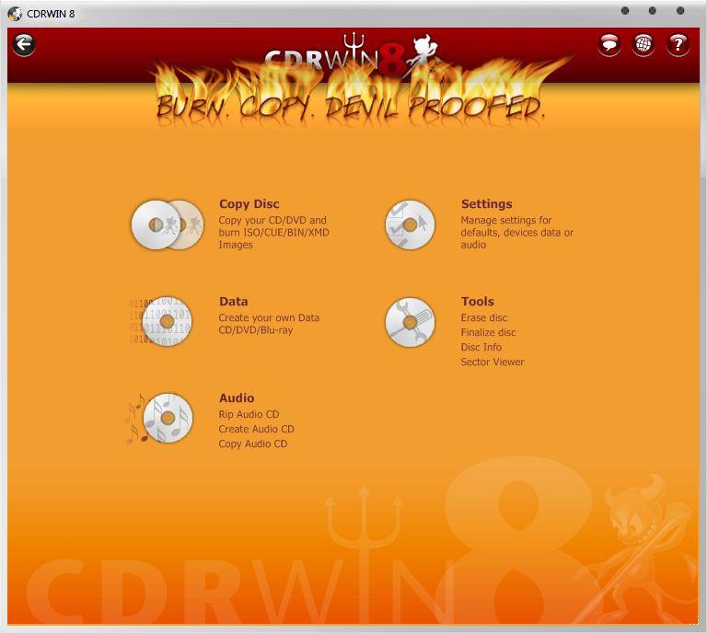The height and width of the screenshot is (633, 707).
Task: Click 'Copy your CD/DVD and burn ISO/CUE/BIN/XMD Images' description
Action: click(273, 233)
